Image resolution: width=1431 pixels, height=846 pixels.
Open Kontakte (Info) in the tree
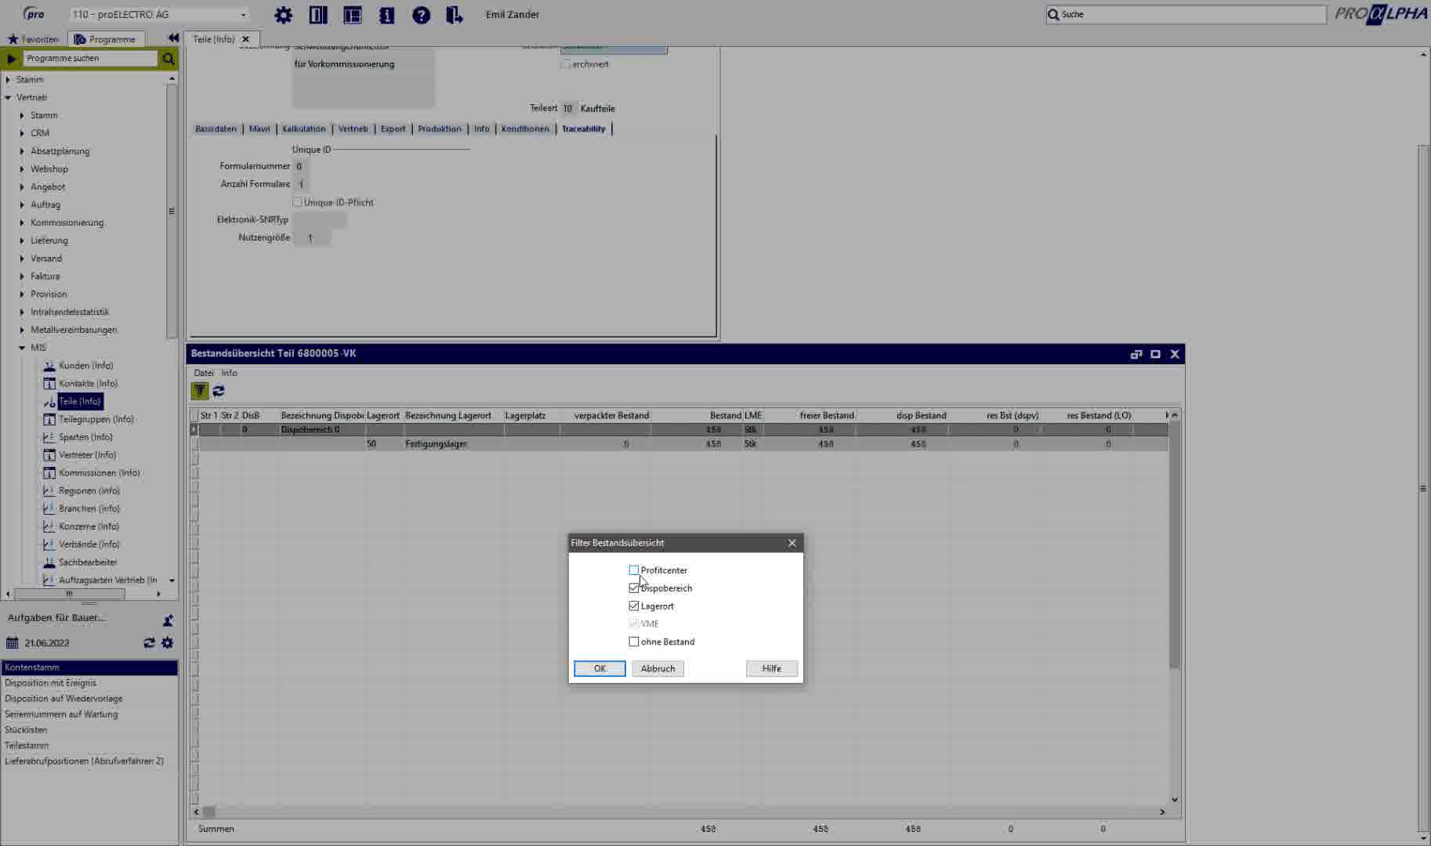click(x=88, y=384)
